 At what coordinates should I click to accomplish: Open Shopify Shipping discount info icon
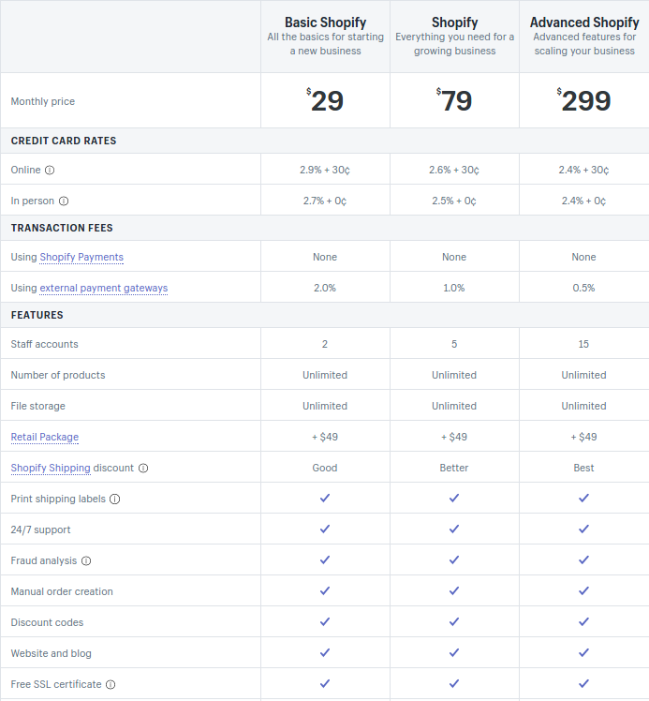point(143,468)
